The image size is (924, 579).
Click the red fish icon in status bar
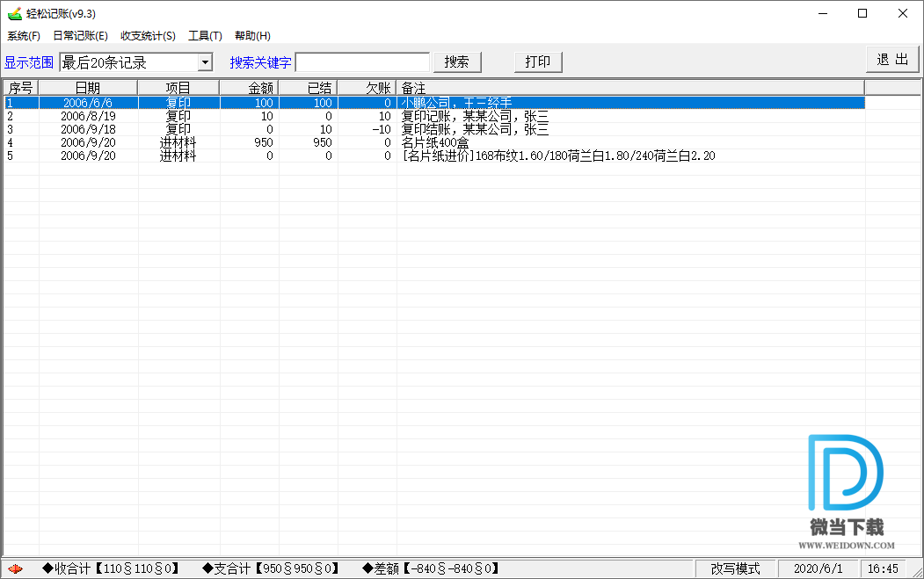[16, 569]
